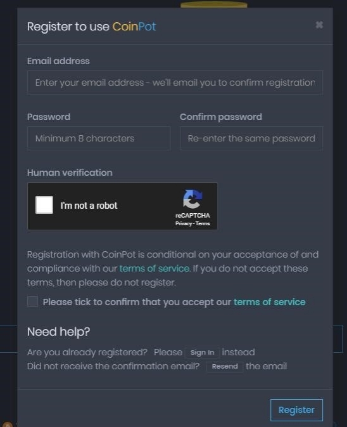Click Resend to resend the confirmation email
The width and height of the screenshot is (347, 427).
click(225, 367)
